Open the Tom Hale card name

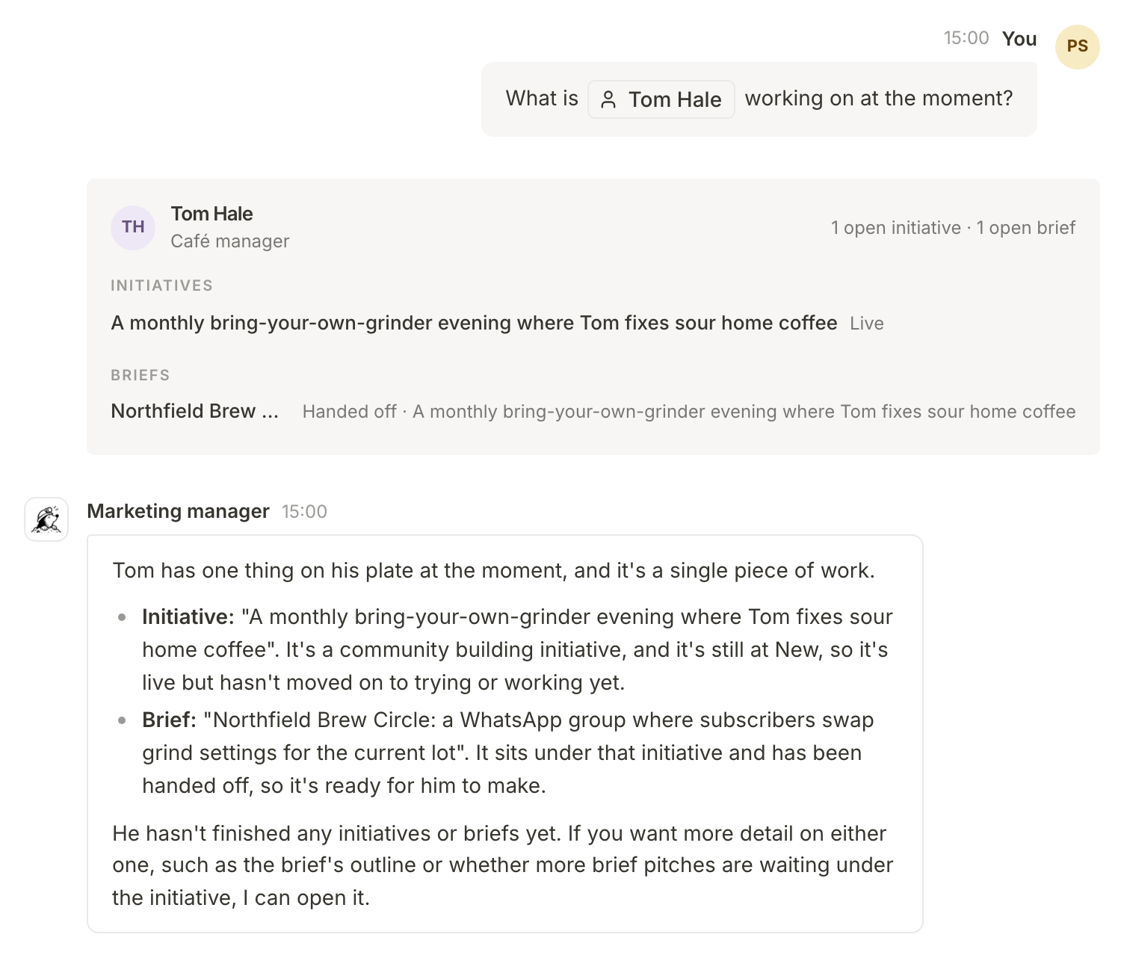[211, 214]
